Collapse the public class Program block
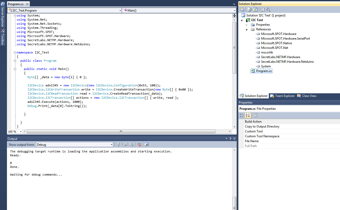 tap(15, 61)
